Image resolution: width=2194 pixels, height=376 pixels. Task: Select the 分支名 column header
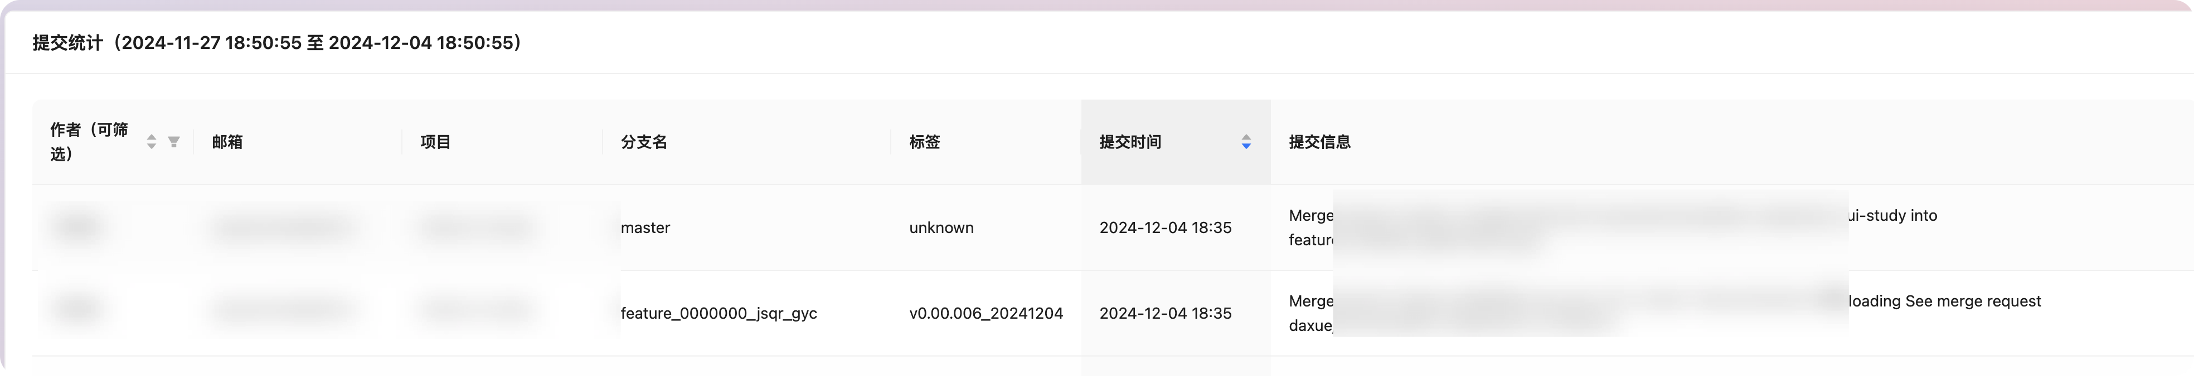(644, 142)
